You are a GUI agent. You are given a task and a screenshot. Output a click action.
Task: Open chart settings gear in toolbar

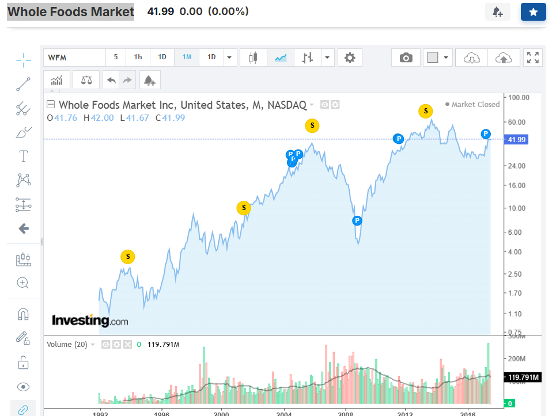(350, 58)
